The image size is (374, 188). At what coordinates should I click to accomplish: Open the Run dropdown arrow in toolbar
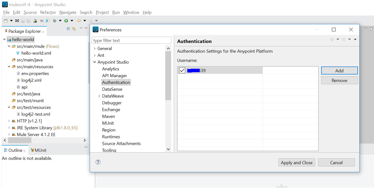pos(72,21)
